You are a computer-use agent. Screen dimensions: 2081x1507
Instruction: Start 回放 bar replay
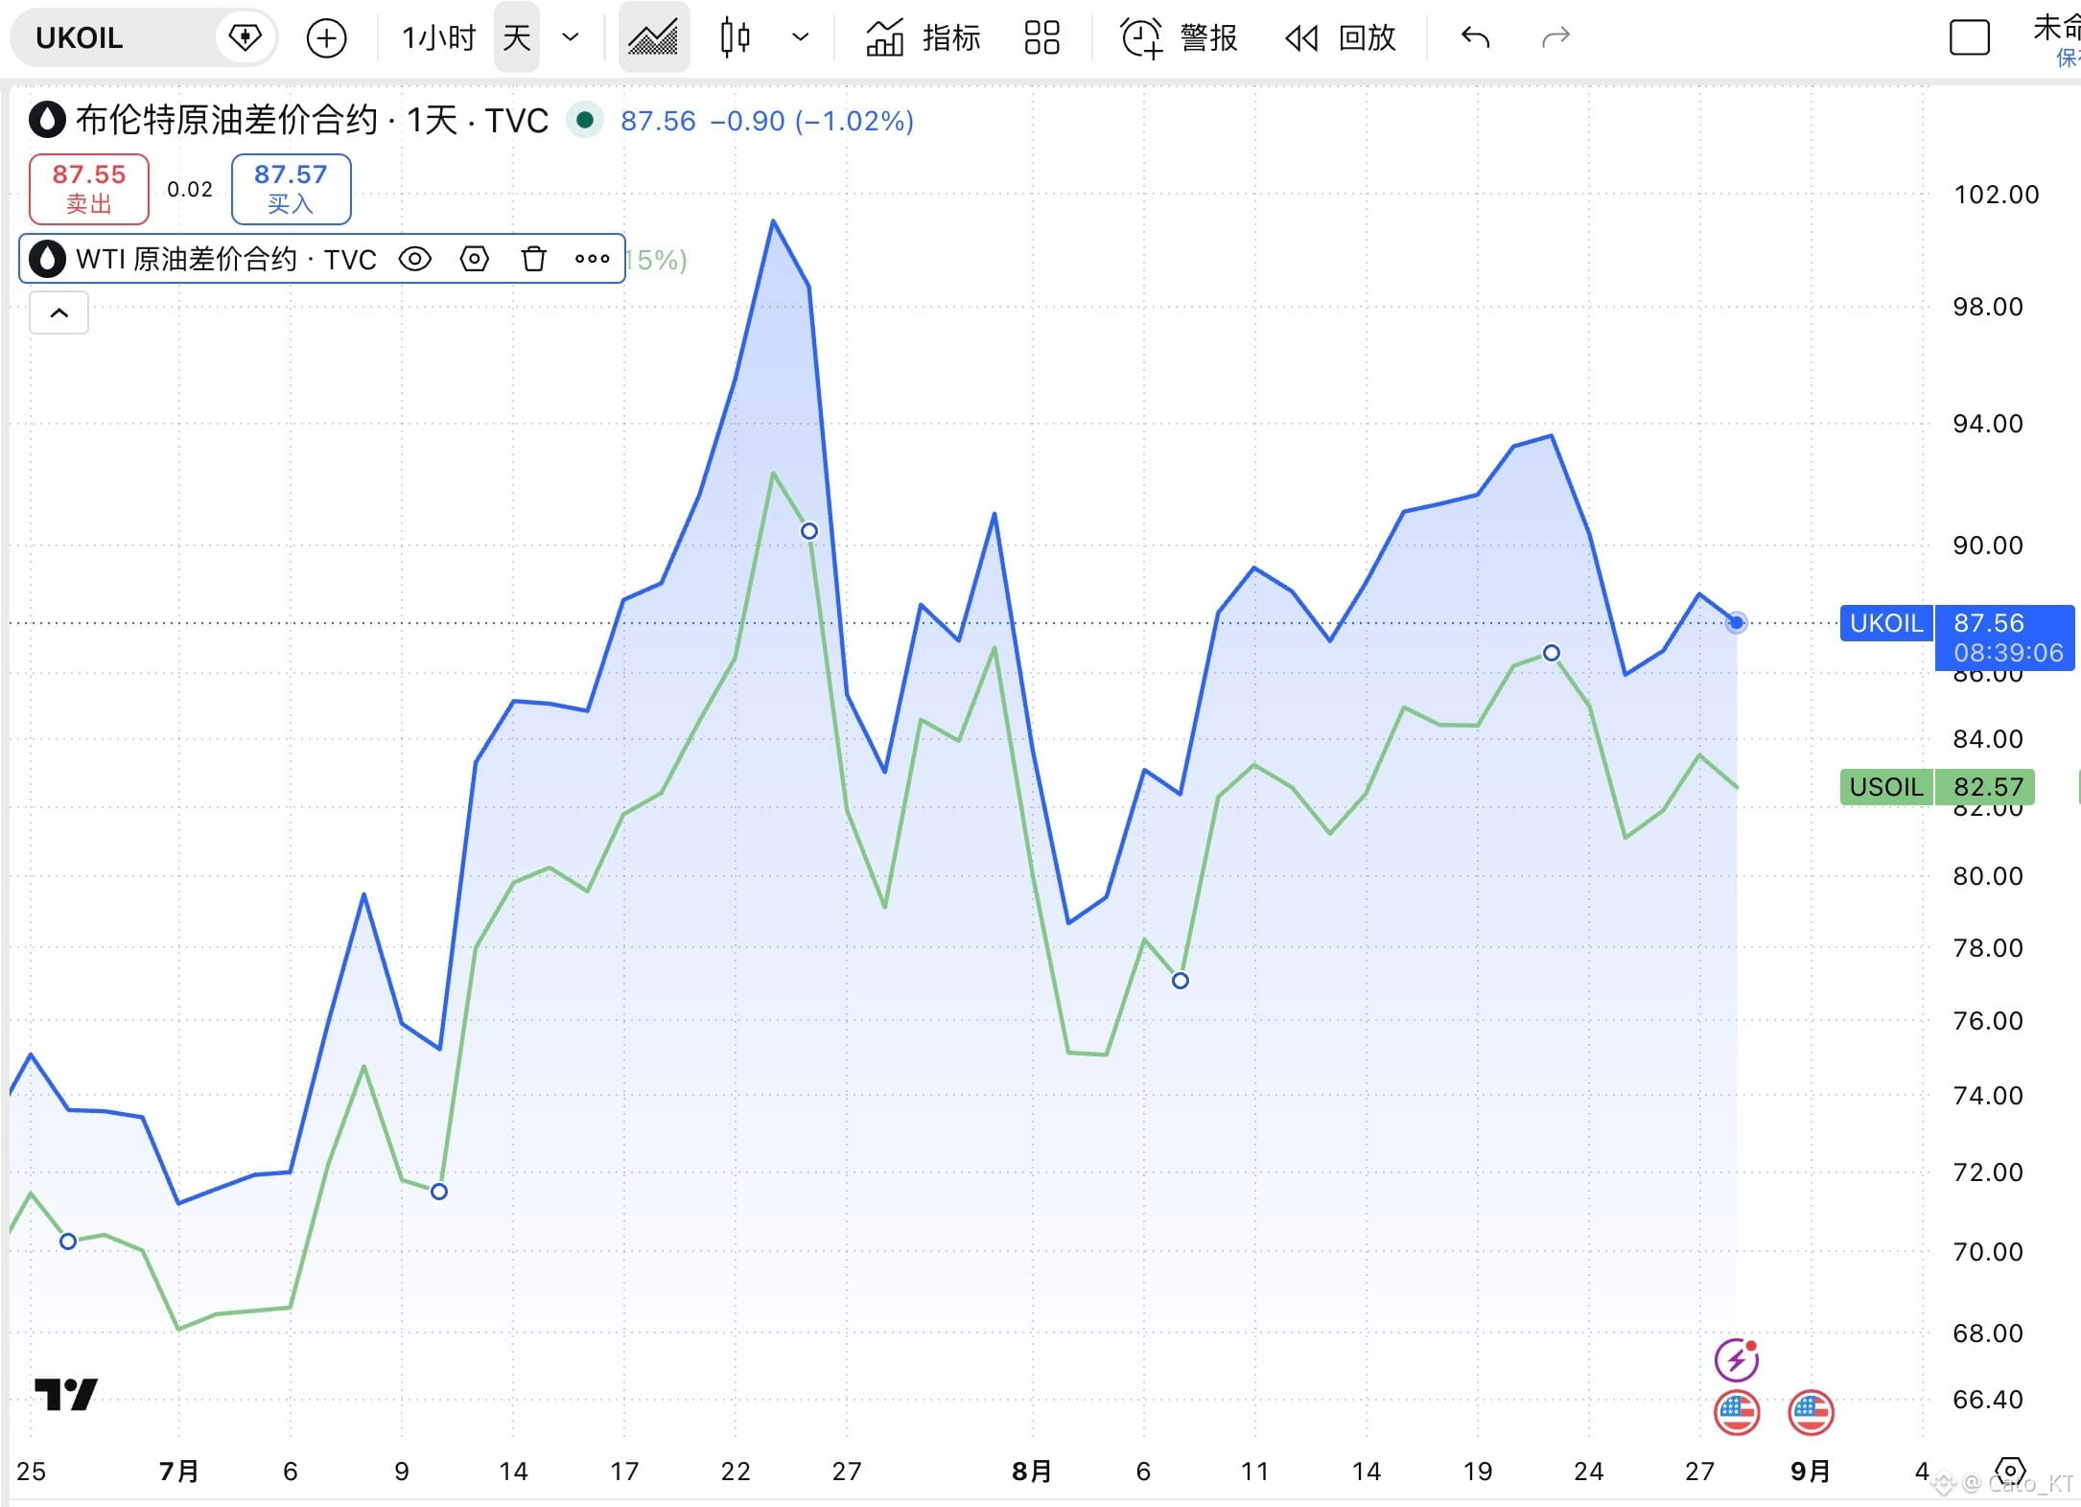coord(1341,38)
